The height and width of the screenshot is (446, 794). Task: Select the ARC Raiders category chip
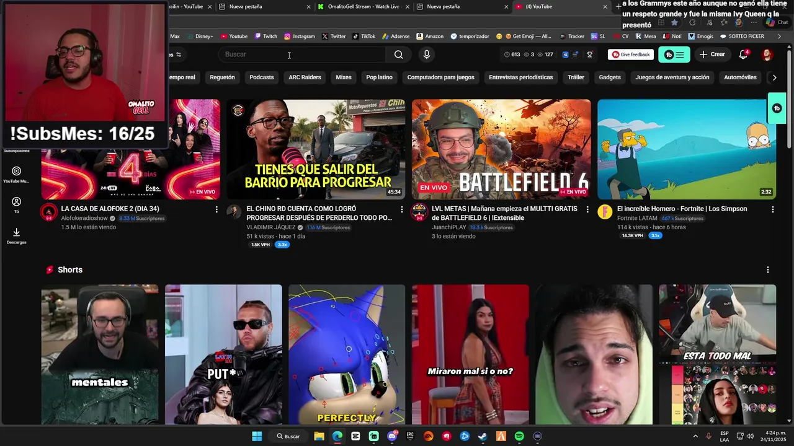point(305,77)
